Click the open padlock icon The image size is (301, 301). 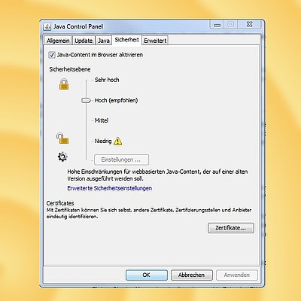(x=62, y=138)
